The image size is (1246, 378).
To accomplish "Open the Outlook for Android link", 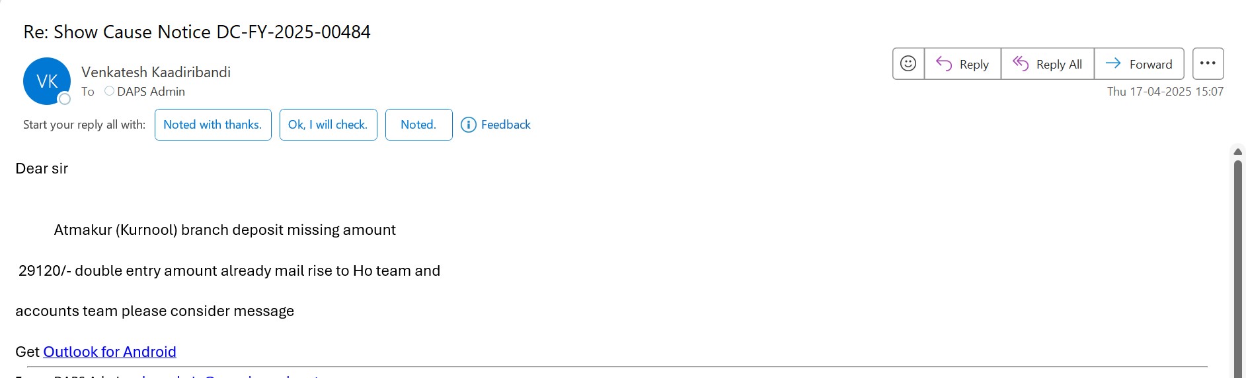I will pos(110,352).
